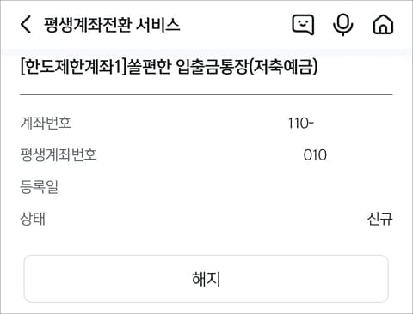This screenshot has width=413, height=314.
Task: Click the (저축예금) text in parentheses
Action: [283, 67]
